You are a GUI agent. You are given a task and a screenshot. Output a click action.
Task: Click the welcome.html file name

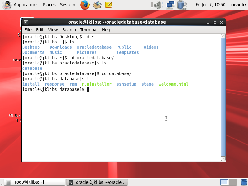coord(173,84)
